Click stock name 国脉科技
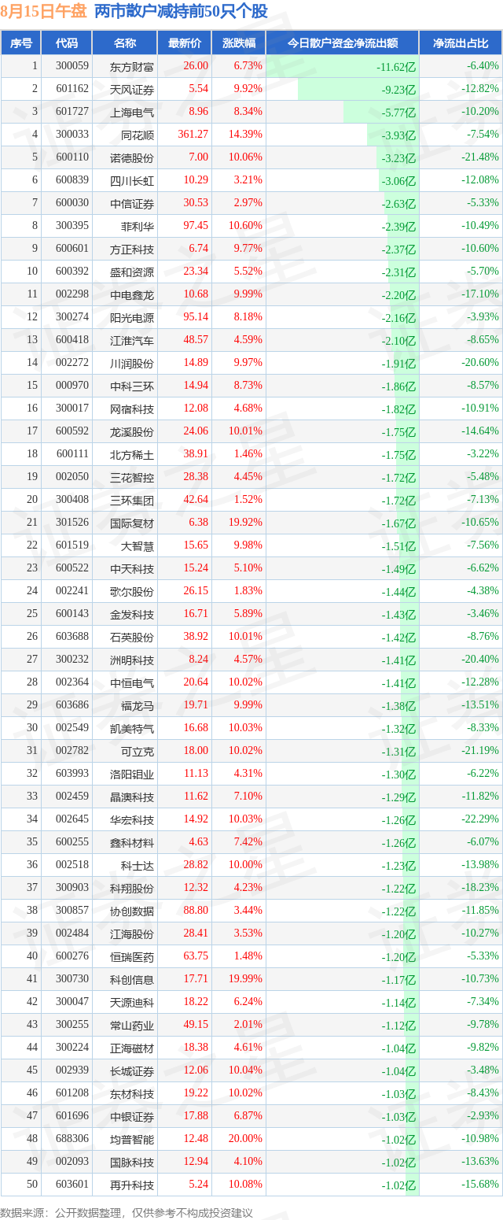 (132, 1162)
